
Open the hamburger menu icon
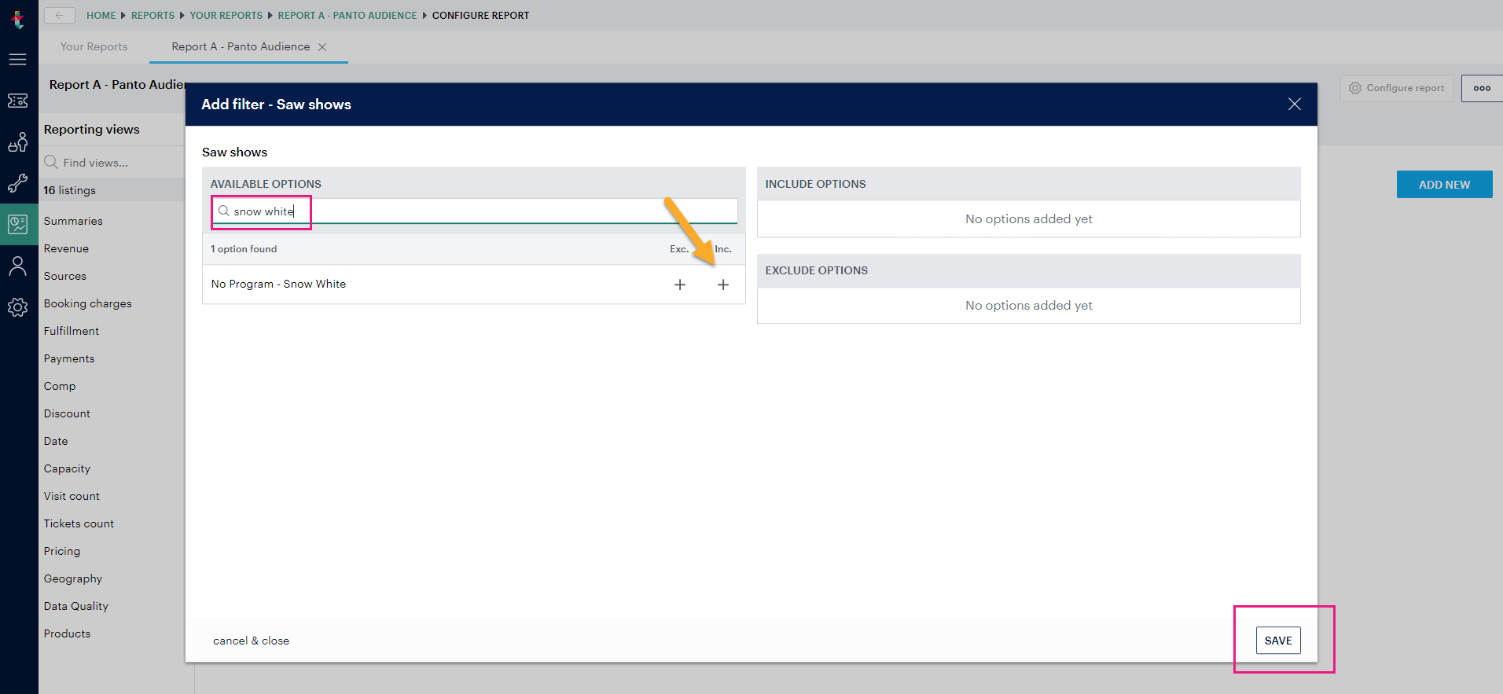[18, 60]
